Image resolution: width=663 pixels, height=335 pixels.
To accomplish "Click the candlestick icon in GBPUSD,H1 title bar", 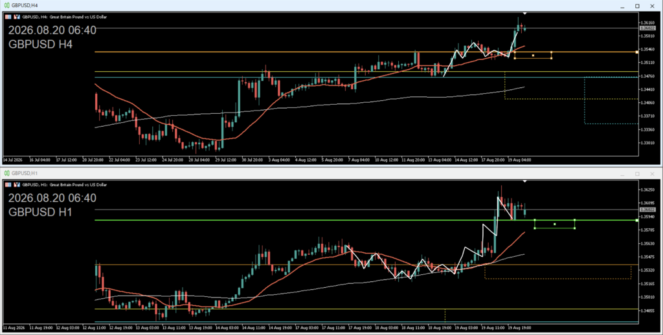I will [6, 173].
